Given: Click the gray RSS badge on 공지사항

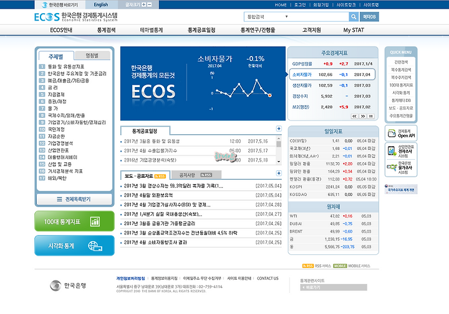Looking at the screenshot, I should [x=206, y=175].
